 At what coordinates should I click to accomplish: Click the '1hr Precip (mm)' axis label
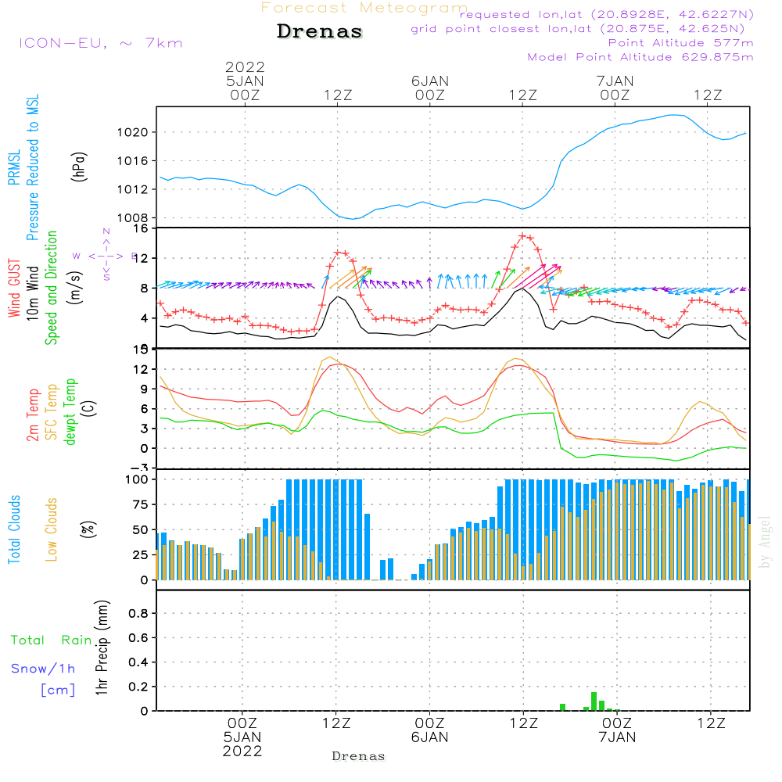[102, 647]
